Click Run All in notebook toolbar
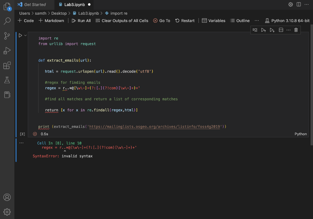 point(81,20)
